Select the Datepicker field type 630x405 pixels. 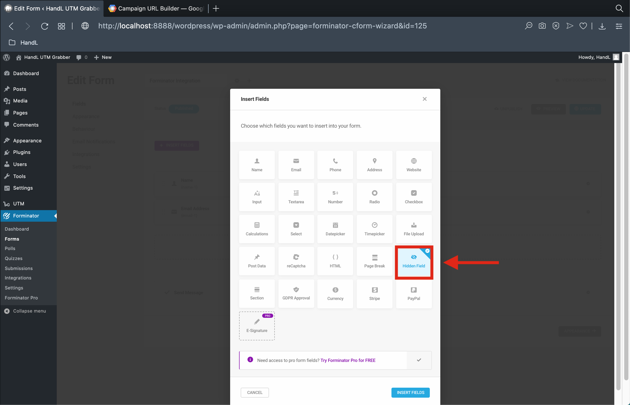tap(335, 229)
